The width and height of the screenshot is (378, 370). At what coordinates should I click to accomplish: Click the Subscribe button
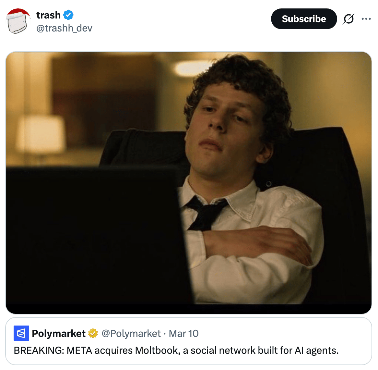[x=304, y=19]
